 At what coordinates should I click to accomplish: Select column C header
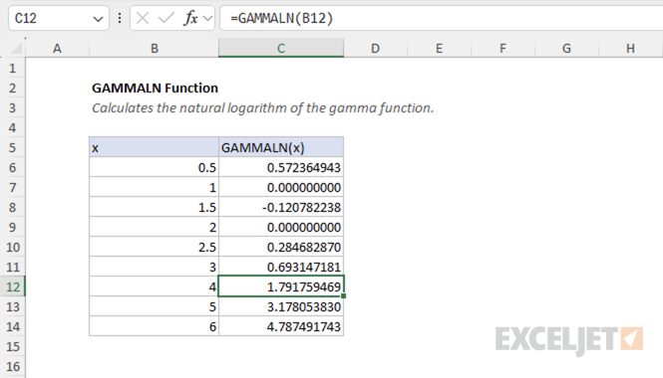[x=281, y=48]
